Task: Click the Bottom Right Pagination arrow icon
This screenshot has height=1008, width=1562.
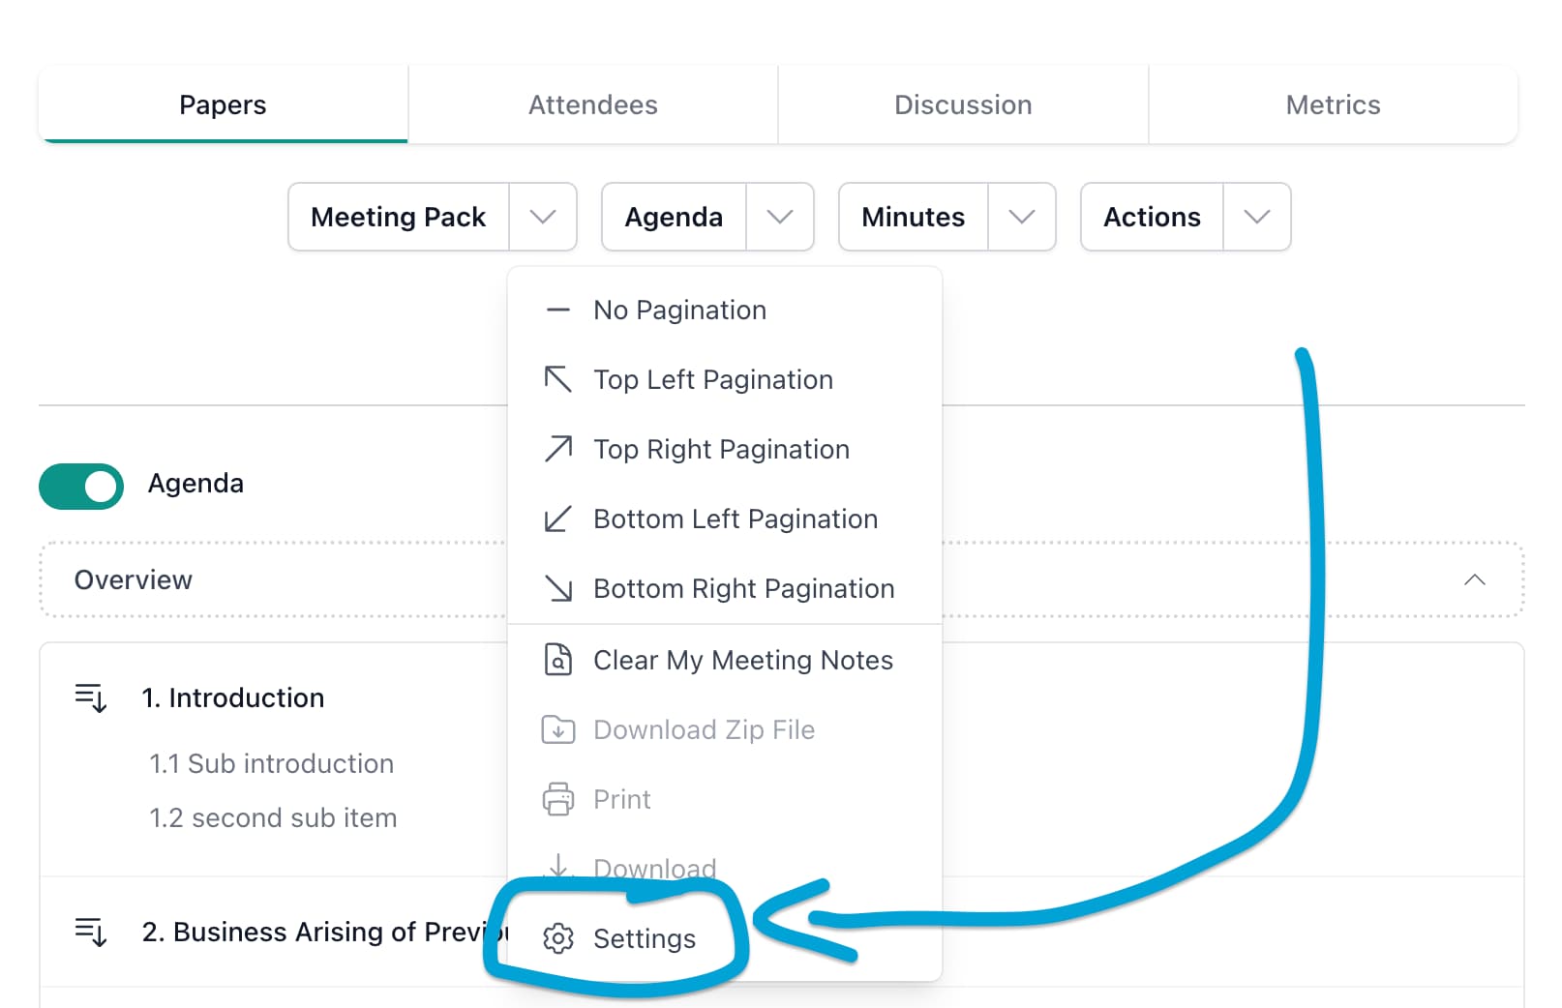Action: coord(557,588)
